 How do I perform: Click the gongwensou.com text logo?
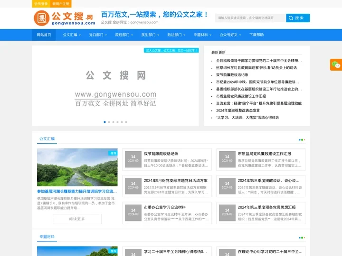tap(74, 23)
